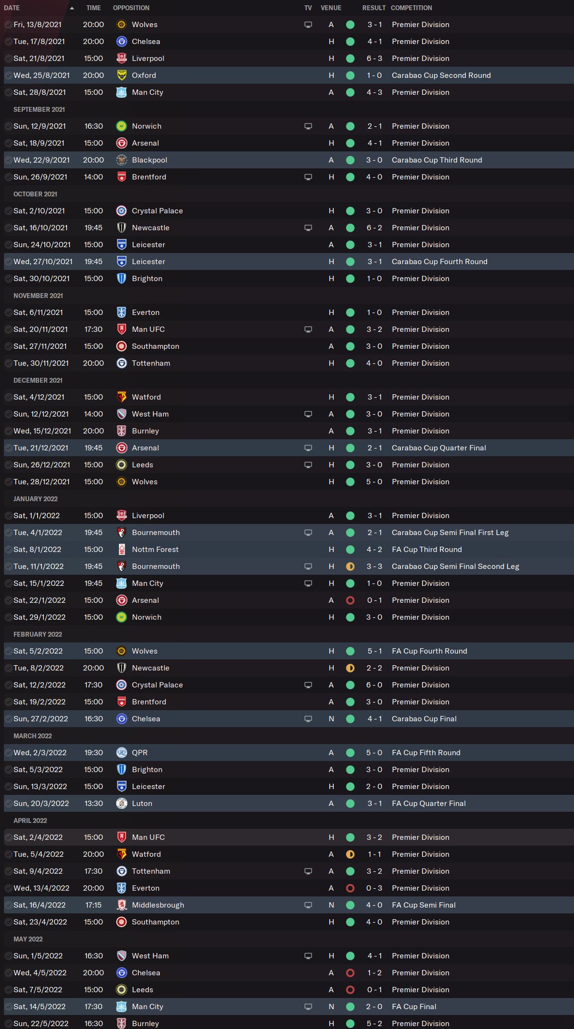Image resolution: width=574 pixels, height=1029 pixels.
Task: Click the TV broadcast icon for Norwich 12/9/2021
Action: (x=308, y=126)
